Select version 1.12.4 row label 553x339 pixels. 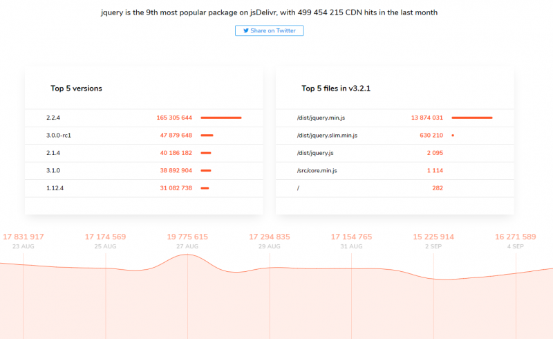55,188
